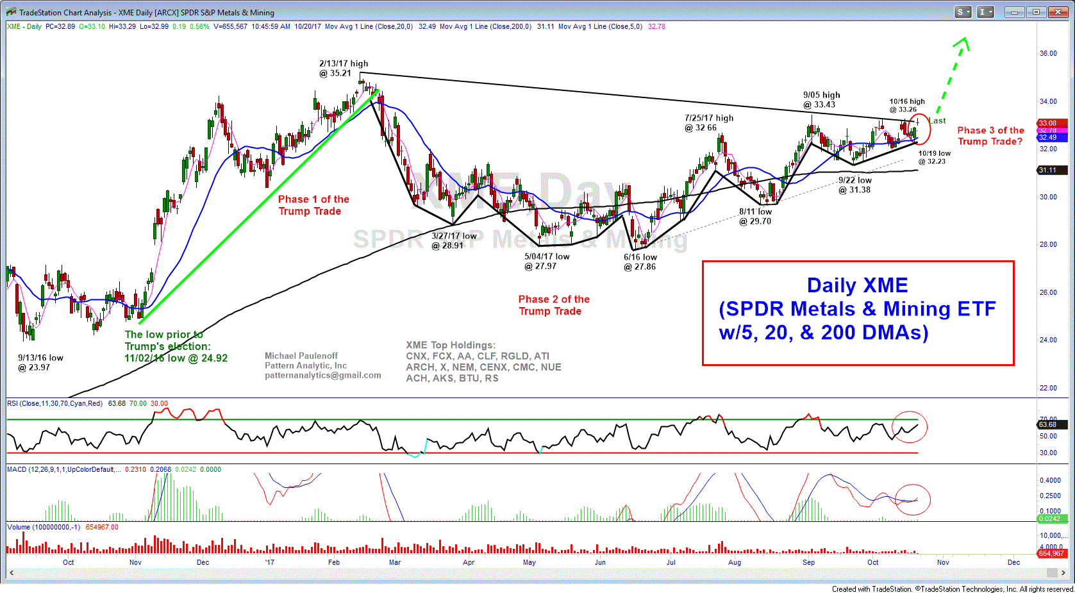Viewport: 1075px width, 593px height.
Task: Click the 32.49 blue moving average price marker
Action: coord(1052,137)
